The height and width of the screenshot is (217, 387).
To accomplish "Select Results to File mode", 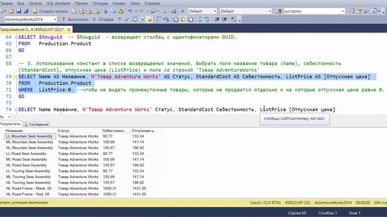I will 190,19.
